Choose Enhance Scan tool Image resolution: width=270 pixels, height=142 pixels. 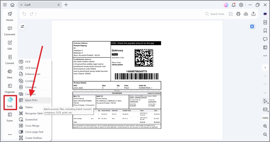tap(34, 74)
